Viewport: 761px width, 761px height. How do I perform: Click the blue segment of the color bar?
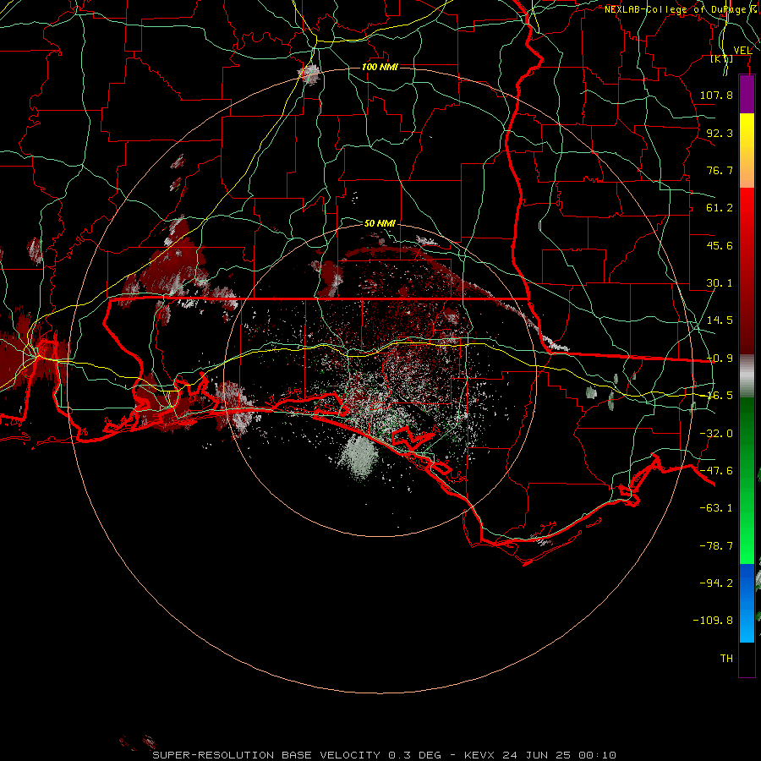pyautogui.click(x=747, y=603)
